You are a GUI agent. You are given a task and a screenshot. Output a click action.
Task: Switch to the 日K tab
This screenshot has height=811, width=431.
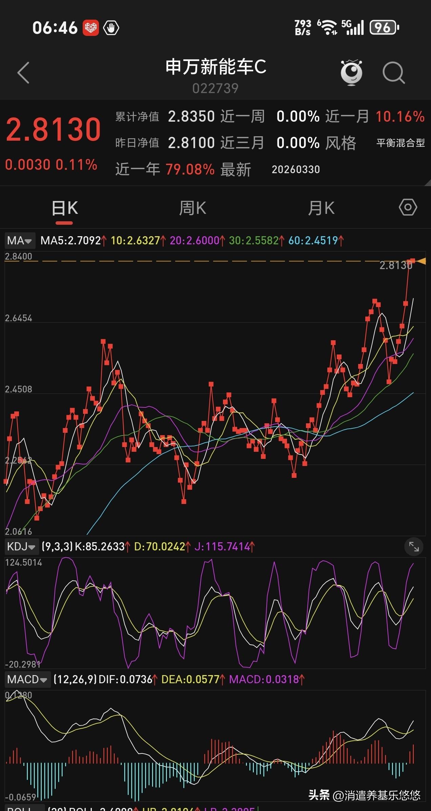(65, 208)
